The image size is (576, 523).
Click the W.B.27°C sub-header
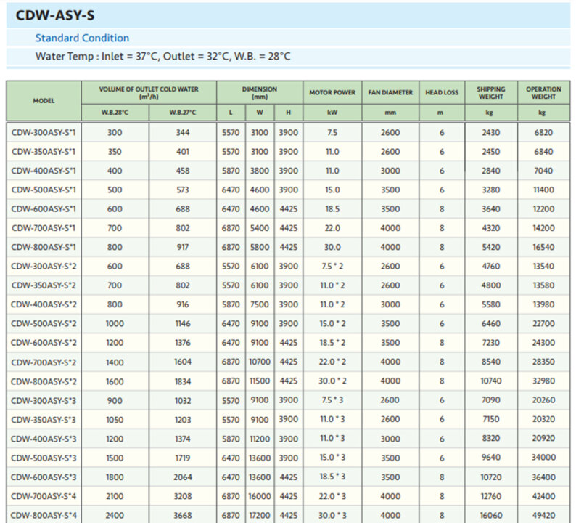coord(182,113)
